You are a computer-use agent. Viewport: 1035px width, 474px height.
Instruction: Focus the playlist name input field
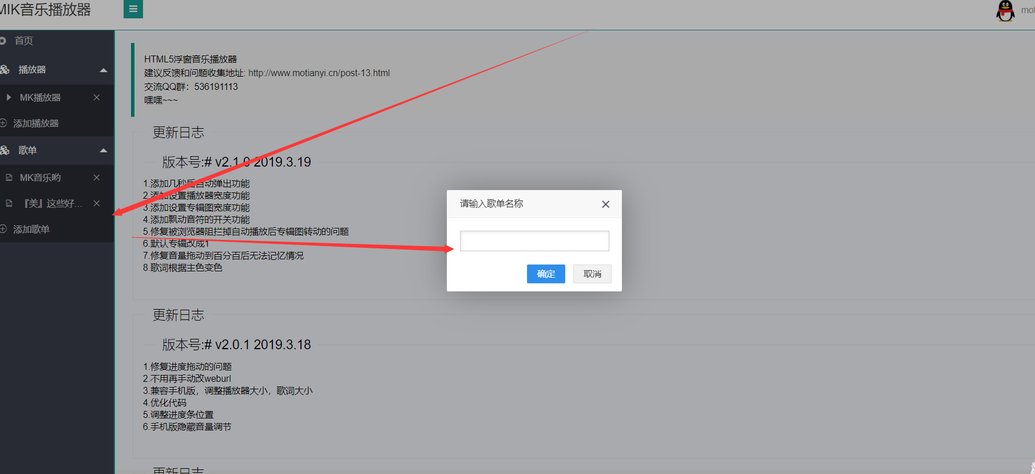[534, 241]
